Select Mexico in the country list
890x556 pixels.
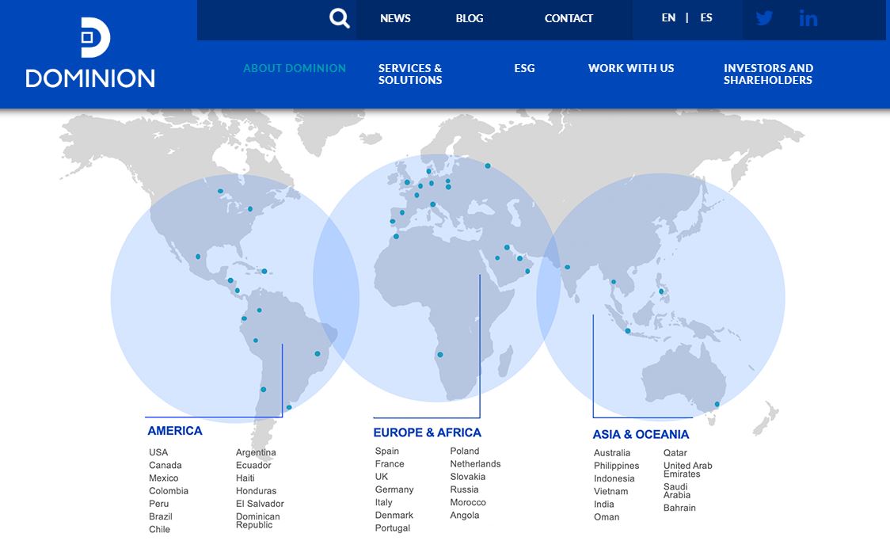pos(163,478)
